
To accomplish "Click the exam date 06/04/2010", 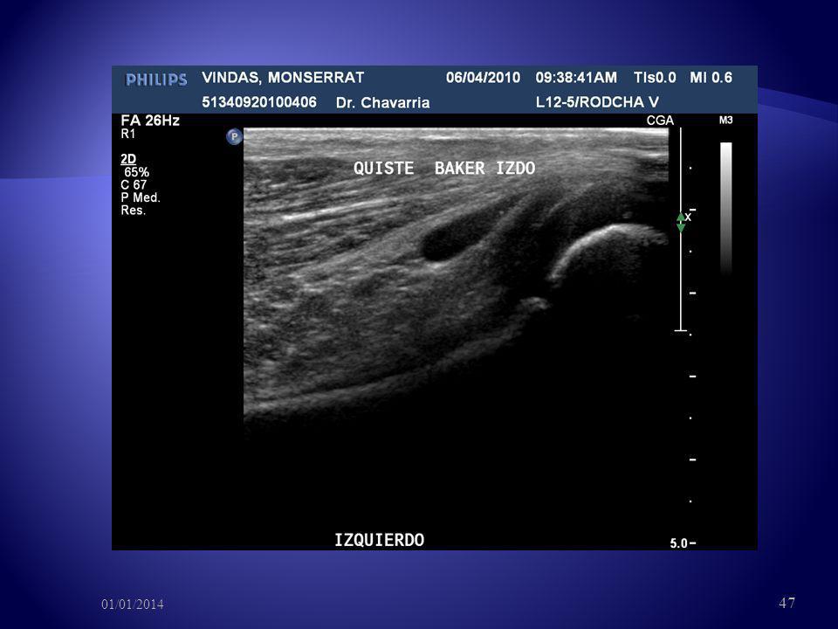I will [x=483, y=78].
